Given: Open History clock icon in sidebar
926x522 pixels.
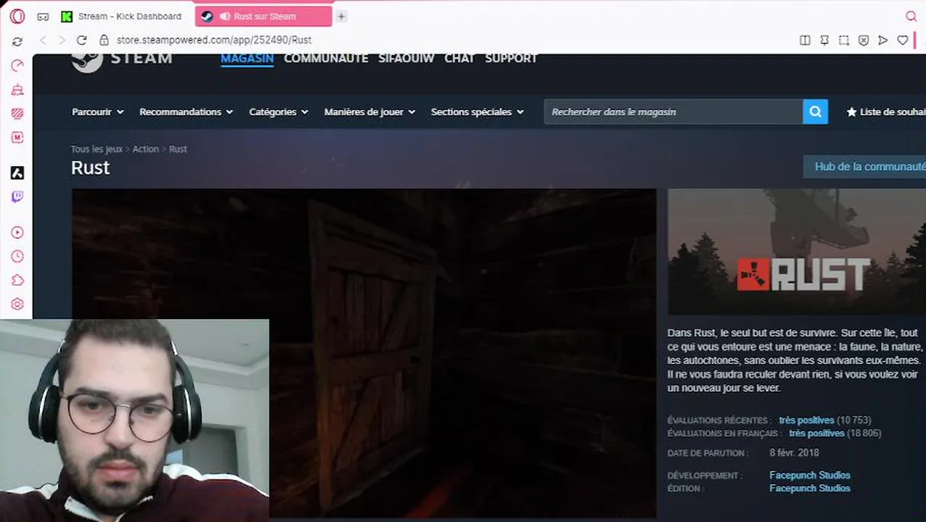Looking at the screenshot, I should point(17,257).
